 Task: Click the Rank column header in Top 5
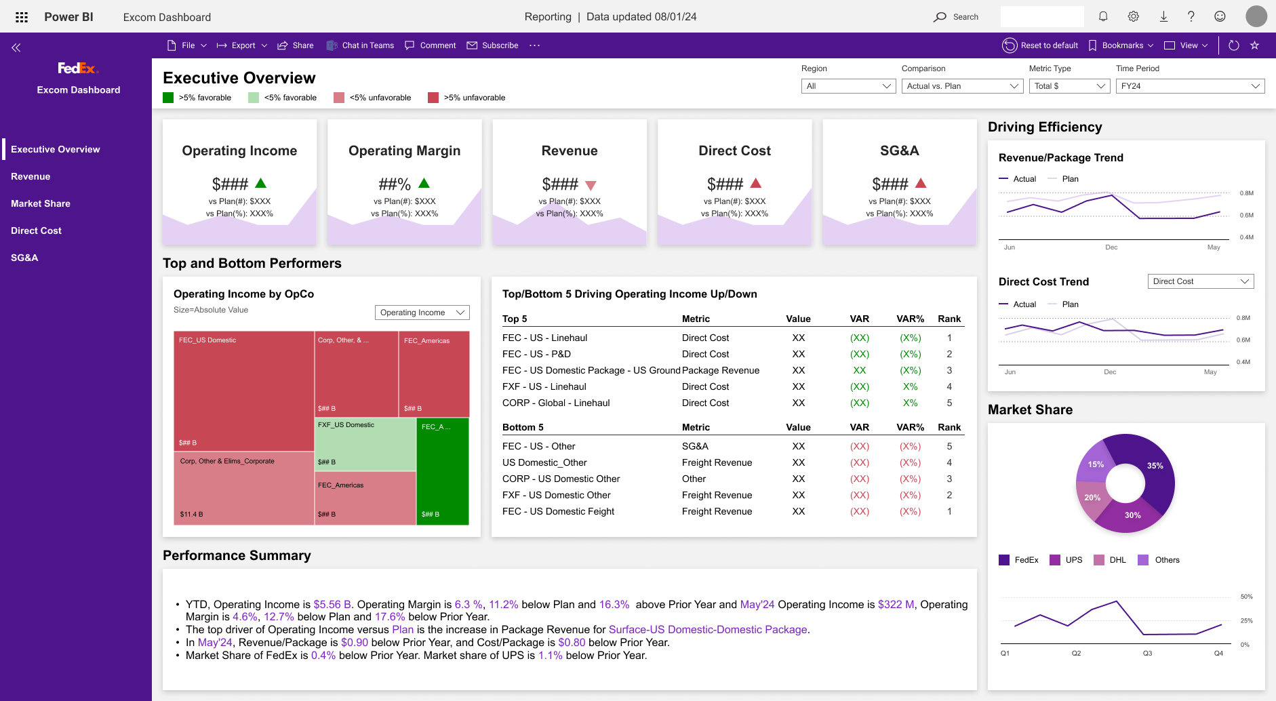pyautogui.click(x=949, y=319)
